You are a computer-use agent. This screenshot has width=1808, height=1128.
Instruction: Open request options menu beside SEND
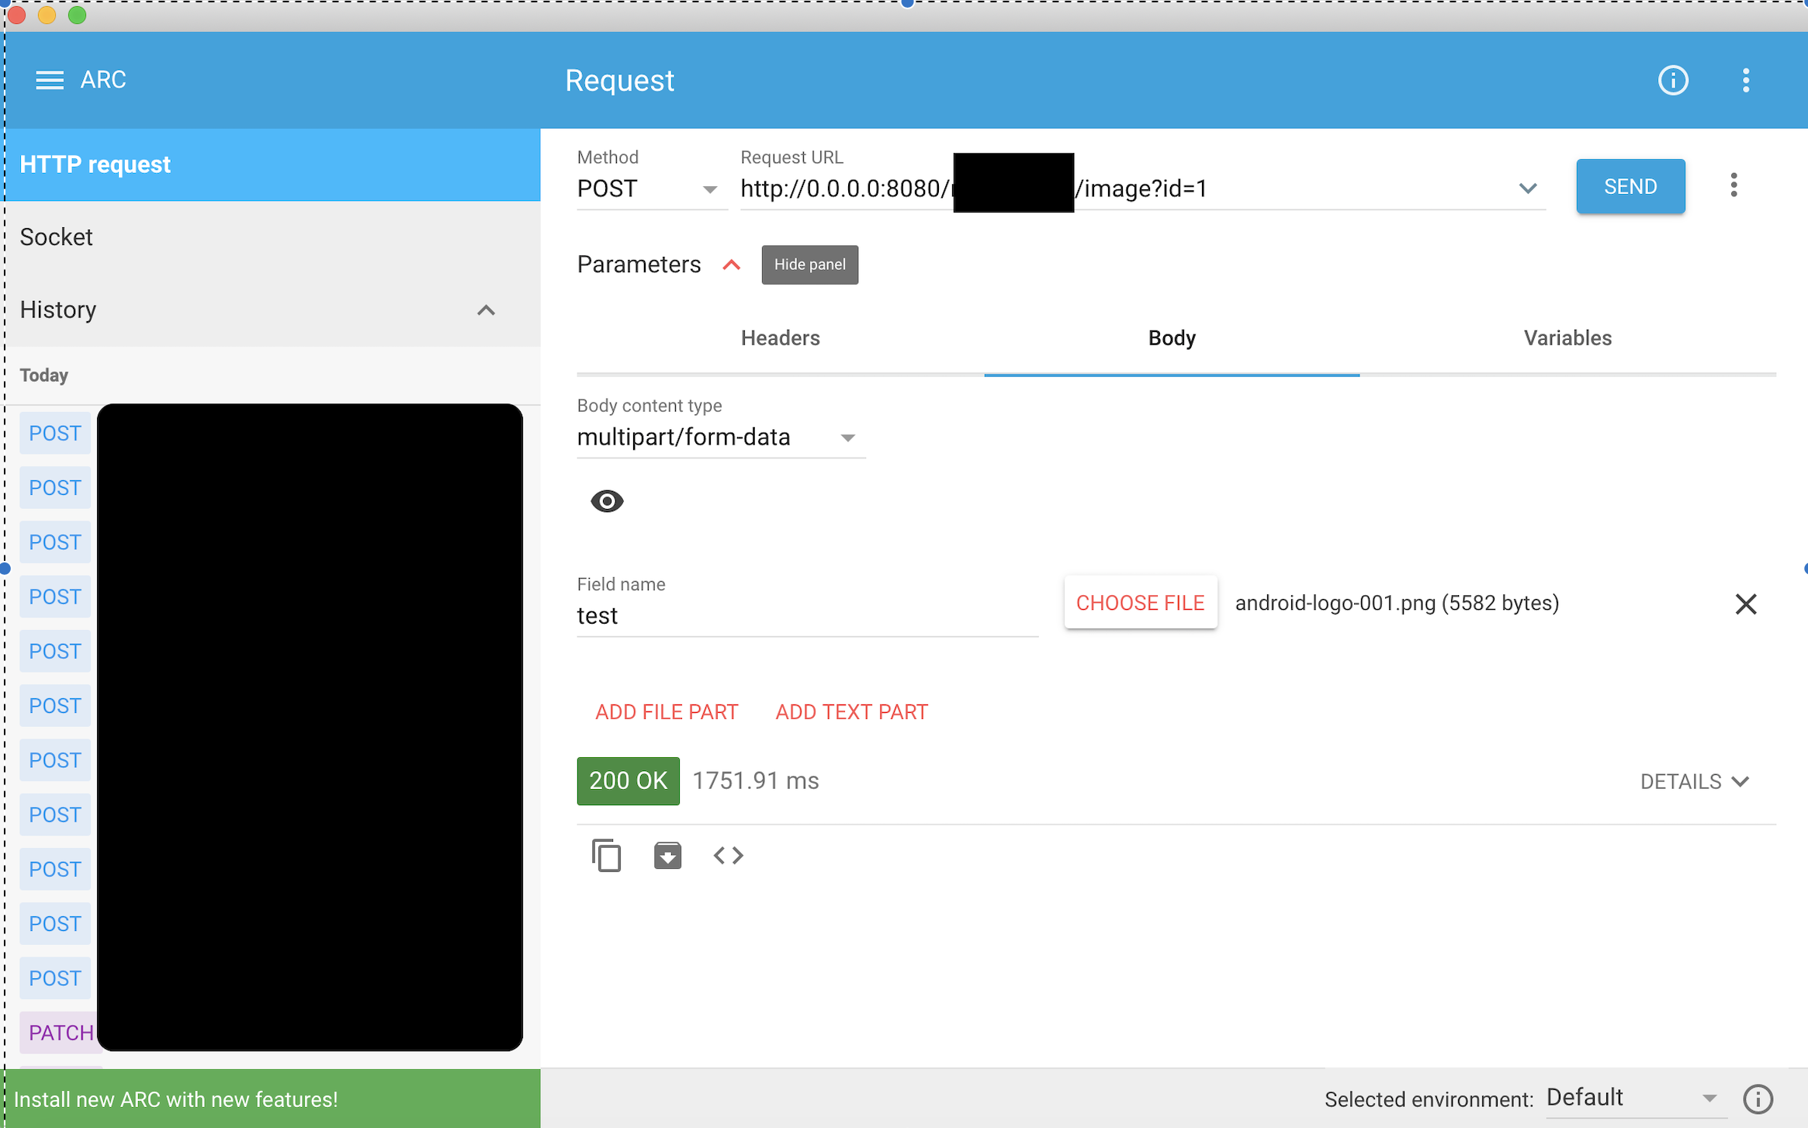point(1733,185)
